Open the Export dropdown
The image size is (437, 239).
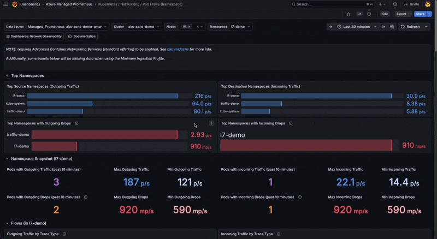point(403,14)
